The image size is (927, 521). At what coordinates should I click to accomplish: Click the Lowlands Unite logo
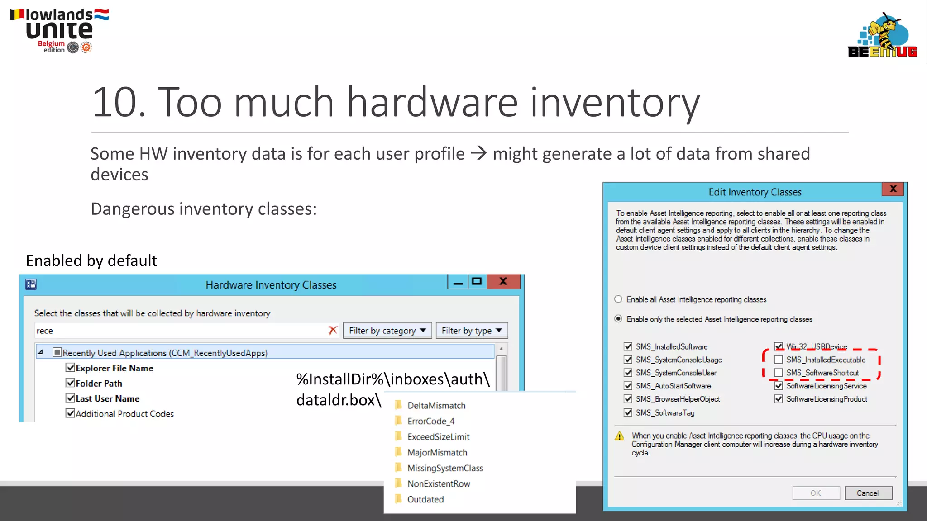click(x=59, y=30)
